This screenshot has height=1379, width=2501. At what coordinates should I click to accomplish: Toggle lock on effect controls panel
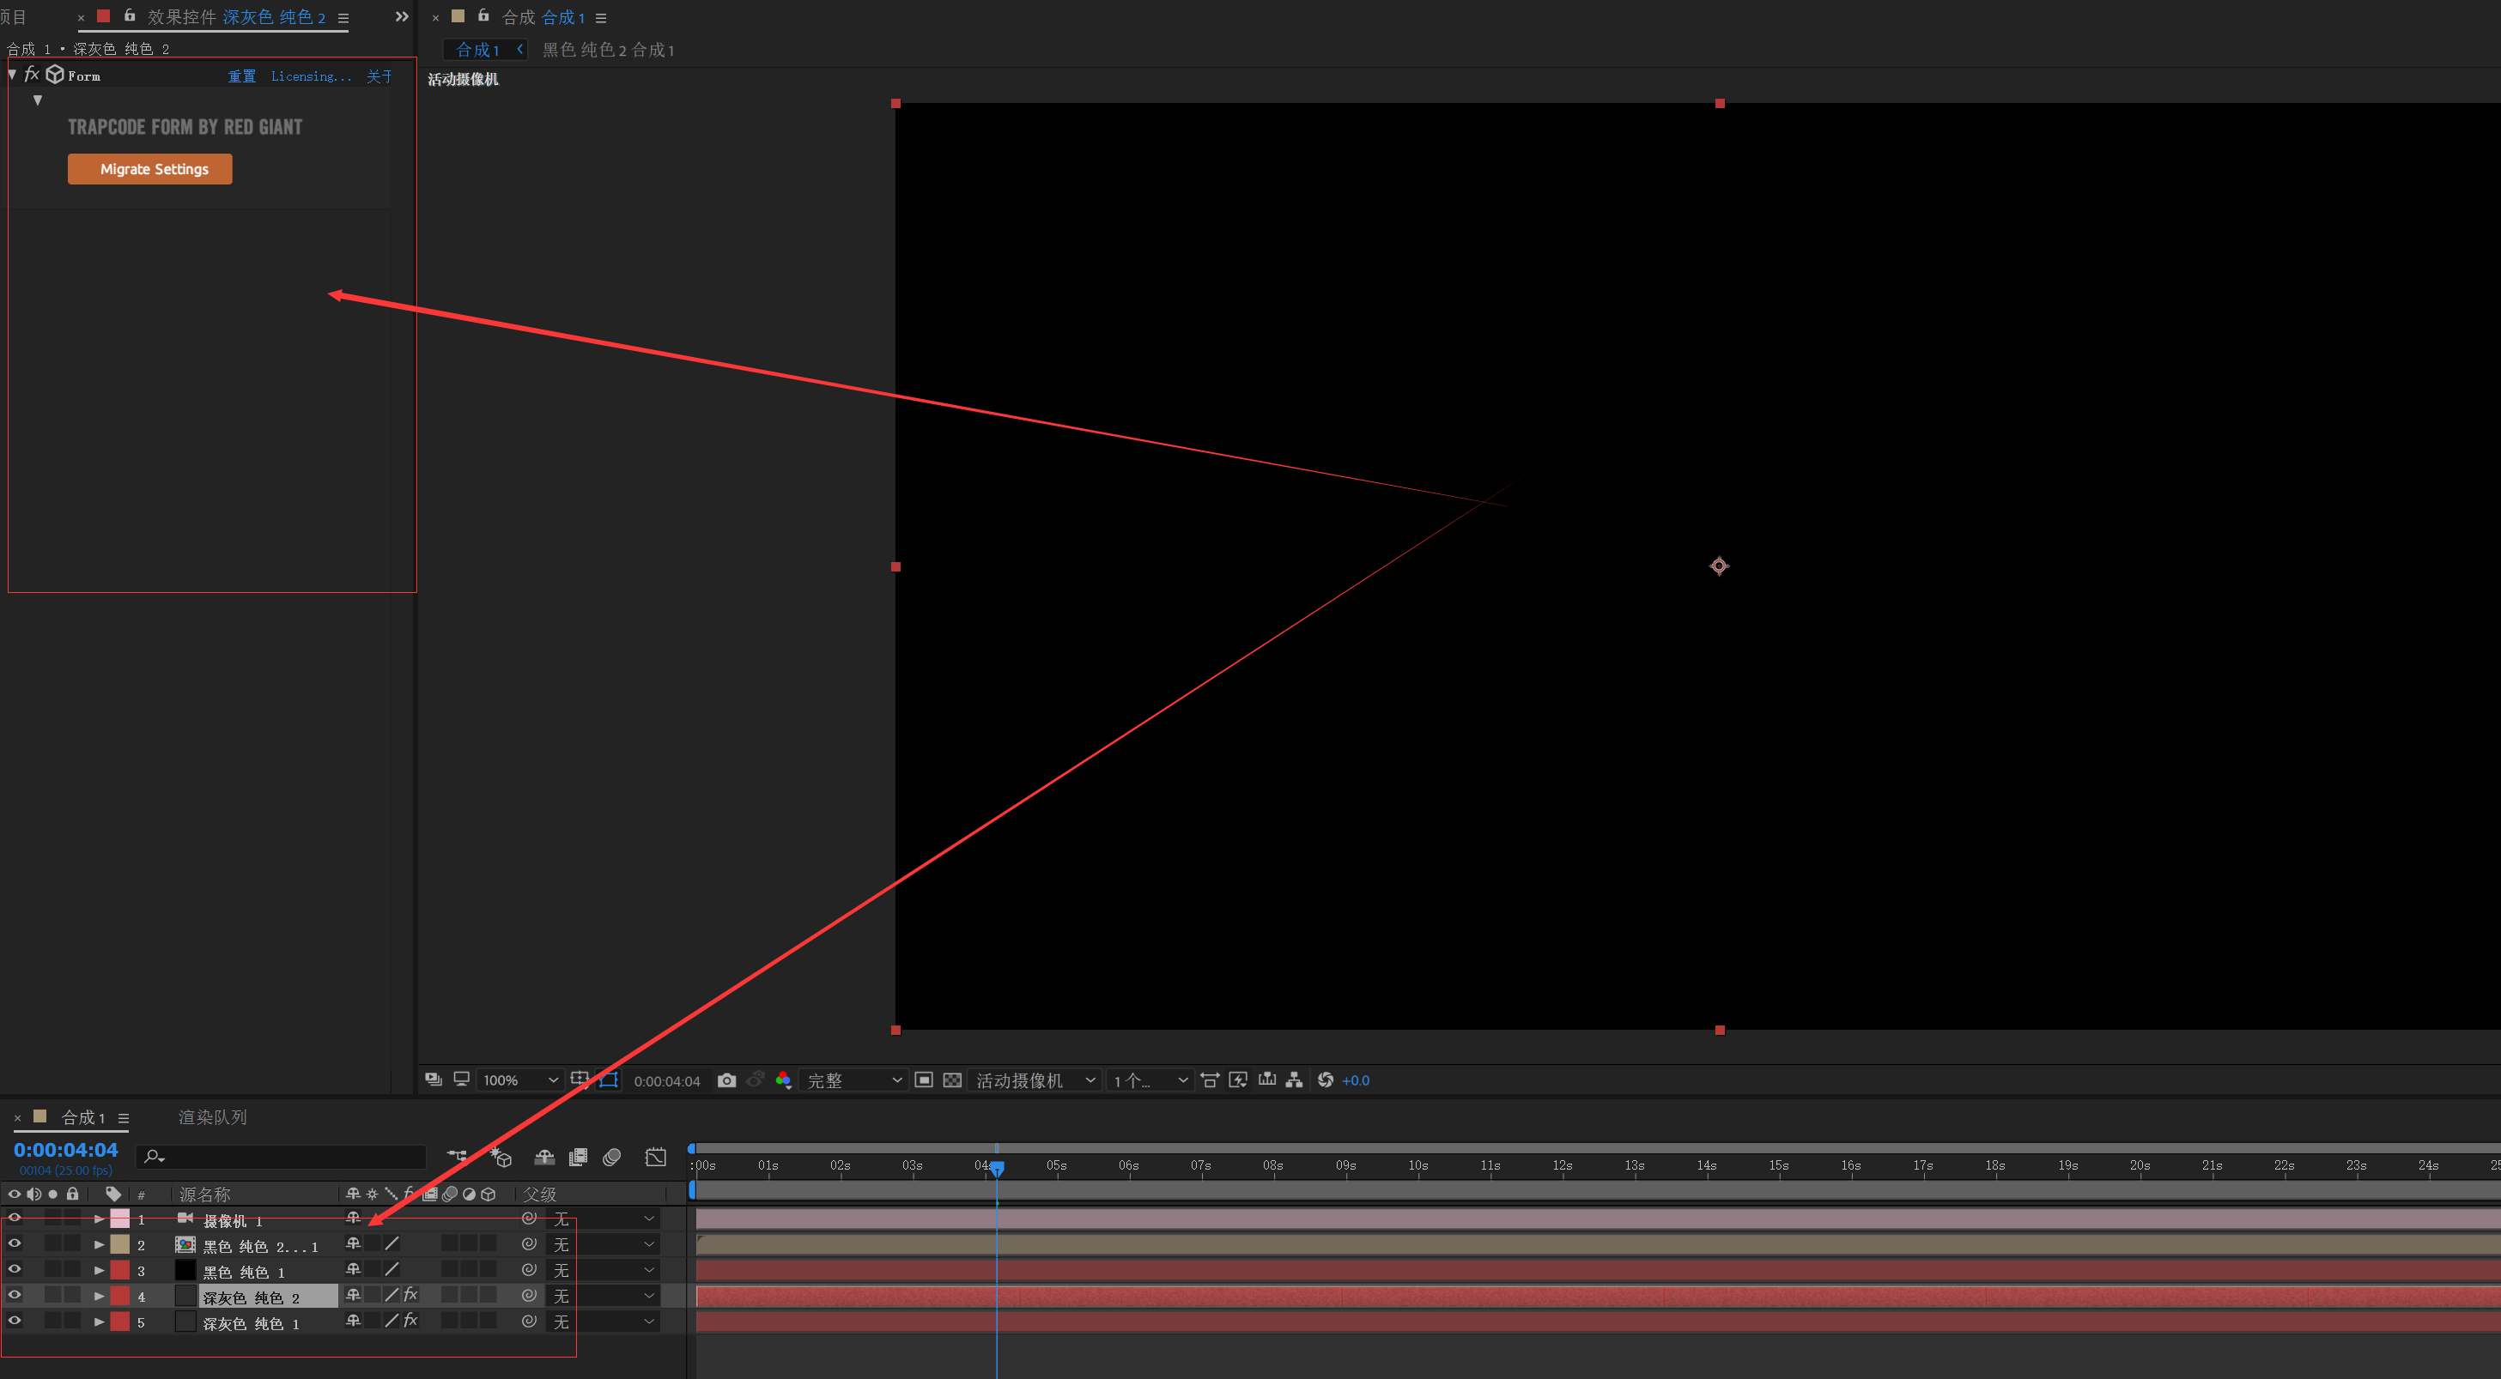point(129,15)
